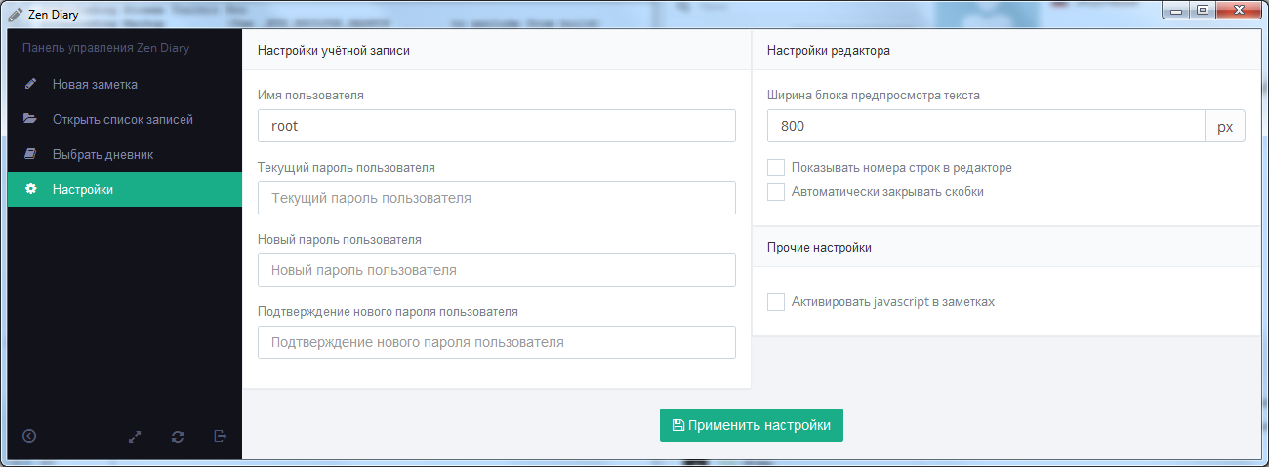Toggle Автоматически закрывать скобки checkbox

tap(776, 192)
